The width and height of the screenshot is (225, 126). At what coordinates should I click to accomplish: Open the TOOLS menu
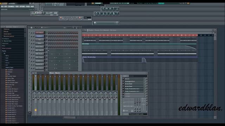coord(28,6)
